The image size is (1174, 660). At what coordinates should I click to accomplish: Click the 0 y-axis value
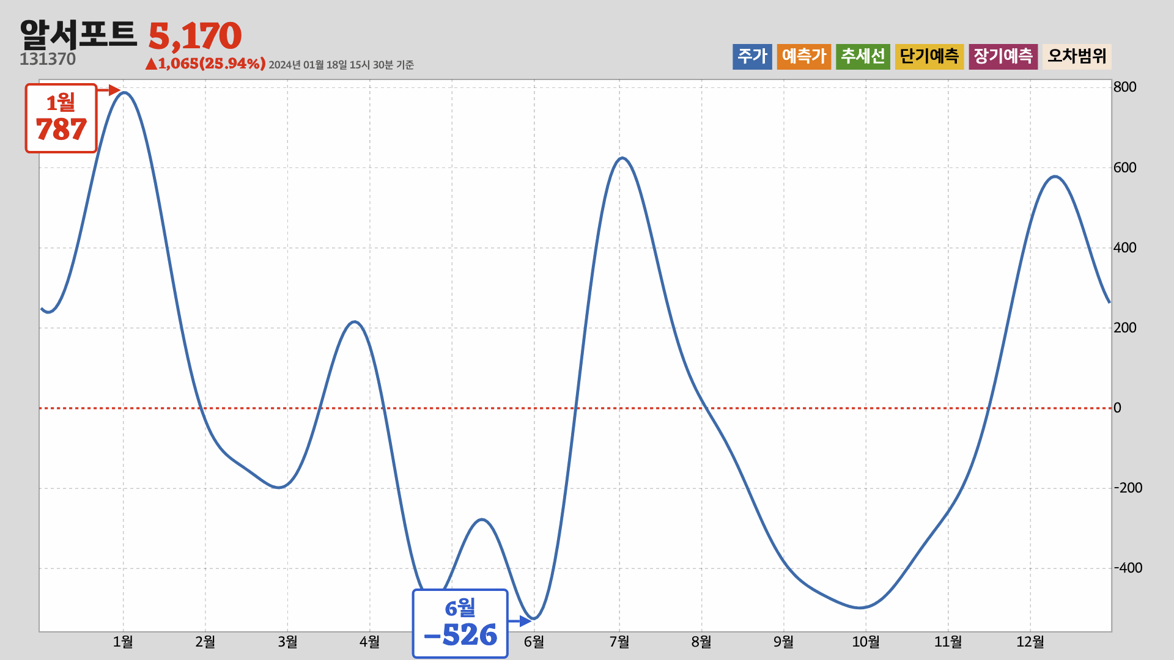click(1117, 408)
